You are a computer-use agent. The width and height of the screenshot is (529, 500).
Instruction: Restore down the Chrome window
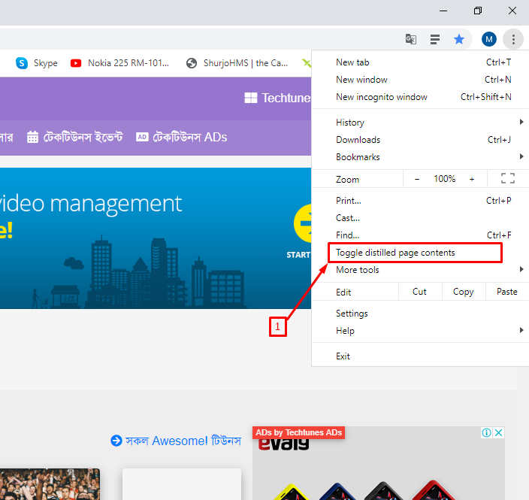pyautogui.click(x=478, y=11)
